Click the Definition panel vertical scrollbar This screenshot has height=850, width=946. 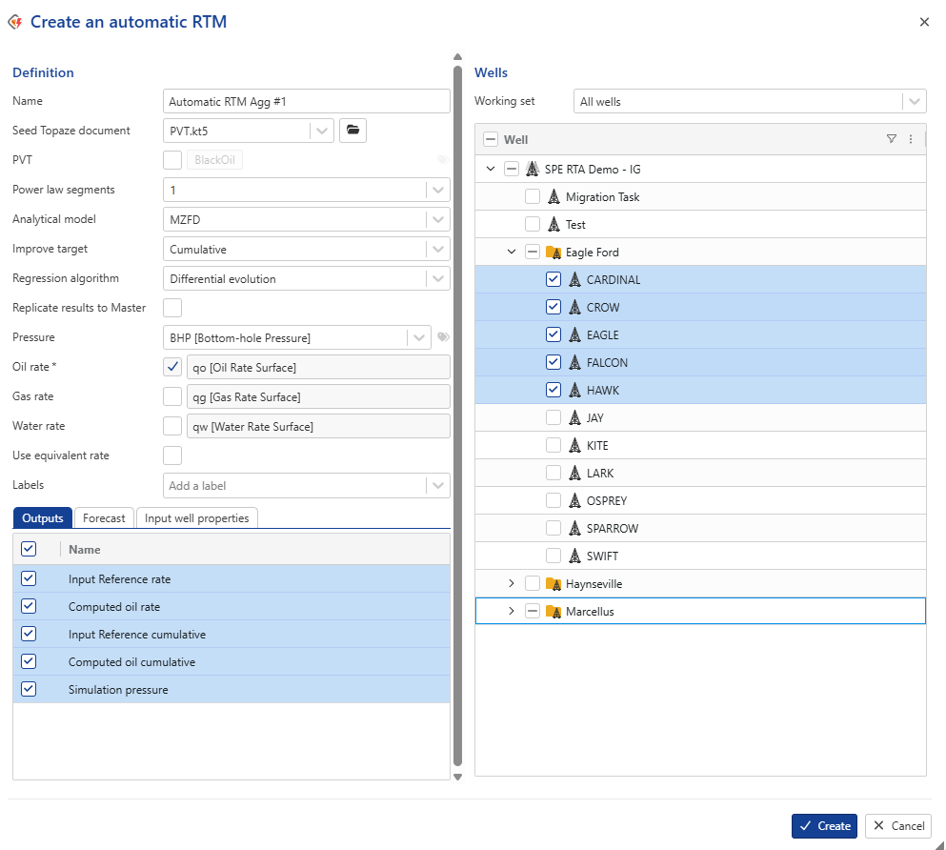[x=457, y=410]
